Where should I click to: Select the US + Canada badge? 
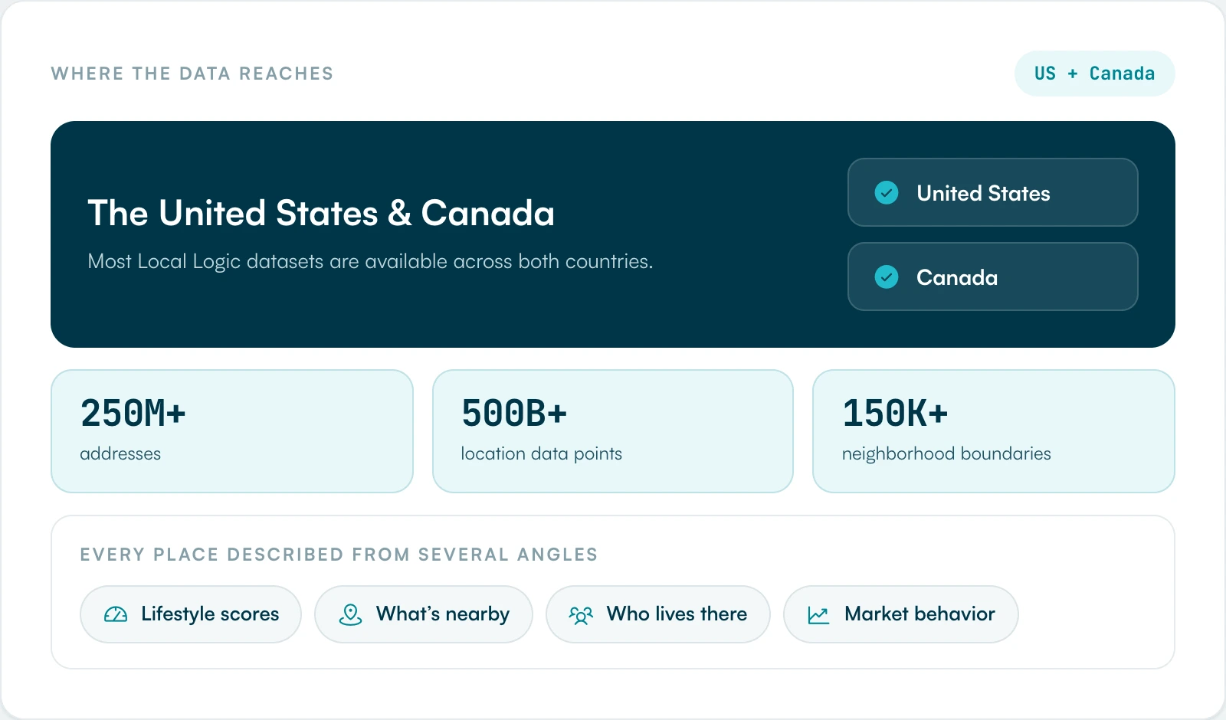click(x=1094, y=74)
